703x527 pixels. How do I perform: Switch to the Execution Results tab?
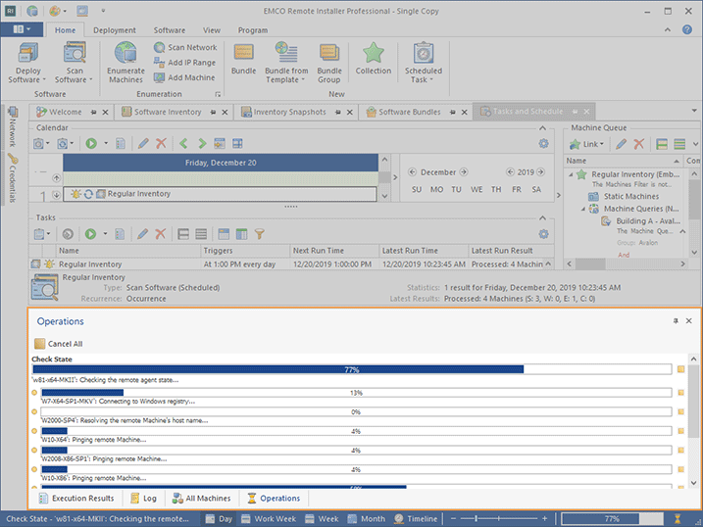tap(82, 499)
